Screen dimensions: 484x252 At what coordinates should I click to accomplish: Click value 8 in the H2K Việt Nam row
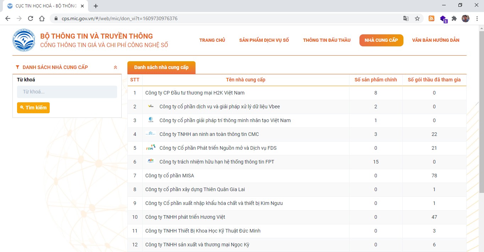click(x=376, y=93)
